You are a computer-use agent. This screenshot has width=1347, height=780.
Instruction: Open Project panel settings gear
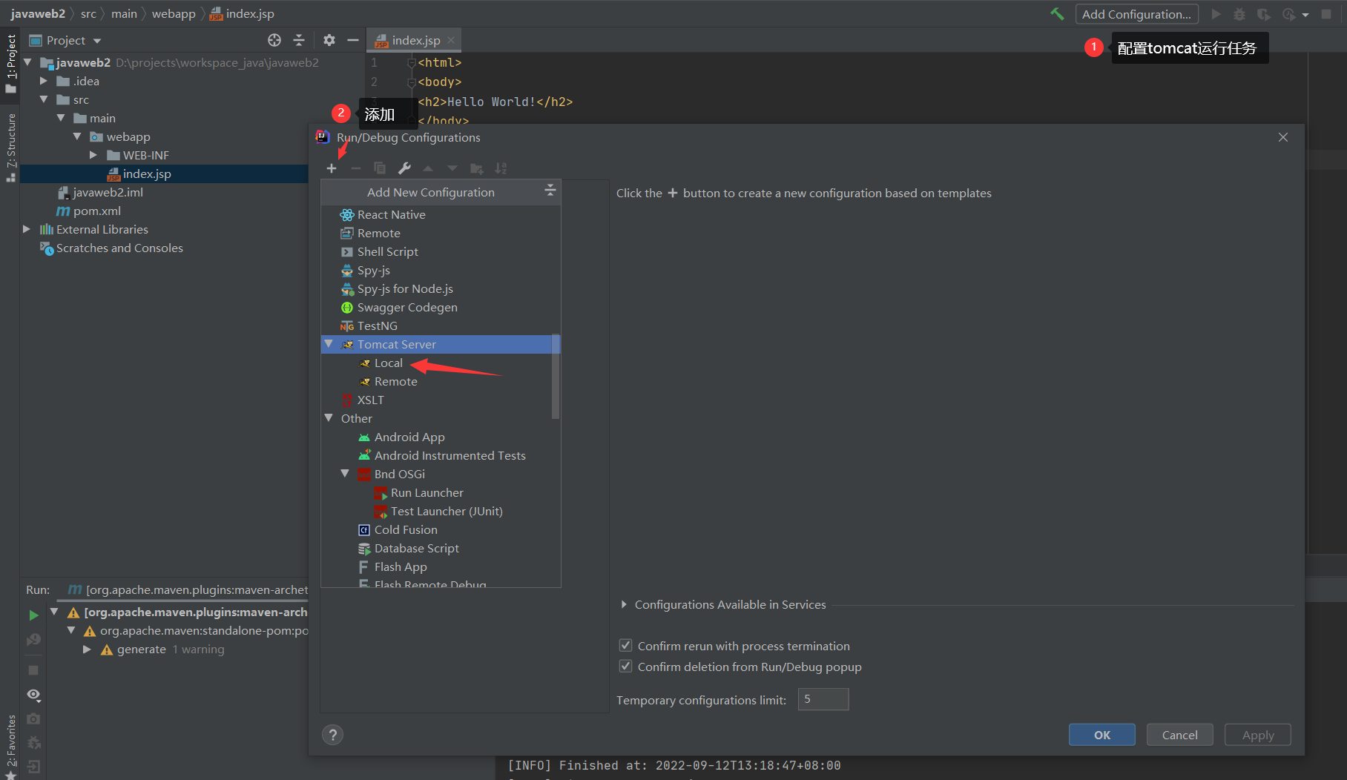click(329, 40)
